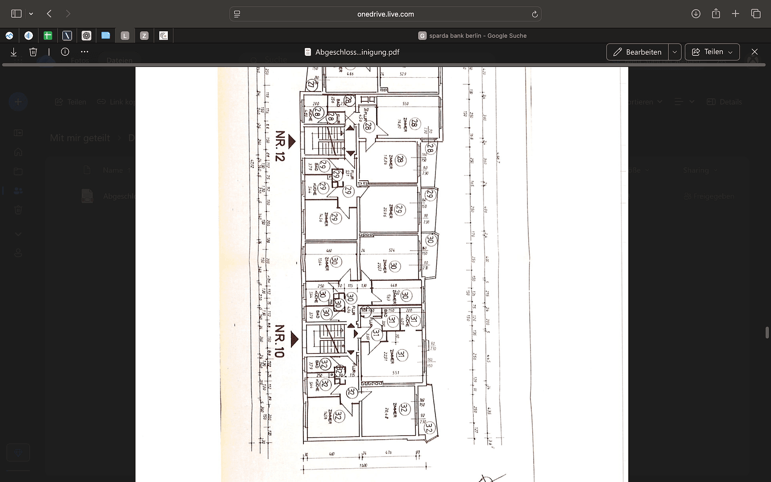Click the Safari share icon
Image resolution: width=771 pixels, height=482 pixels.
pos(716,14)
